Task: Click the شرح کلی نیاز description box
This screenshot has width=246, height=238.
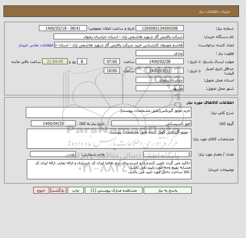Action: coord(109,112)
